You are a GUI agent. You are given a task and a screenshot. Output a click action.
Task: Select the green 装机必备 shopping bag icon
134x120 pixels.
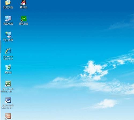tap(24, 19)
